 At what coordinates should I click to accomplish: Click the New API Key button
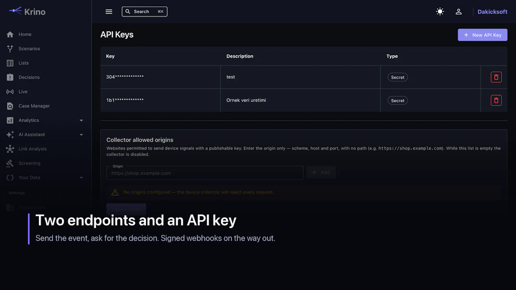pyautogui.click(x=482, y=35)
